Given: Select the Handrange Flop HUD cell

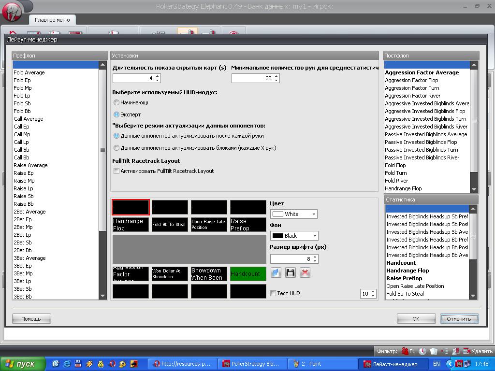Looking at the screenshot, I should pos(131,225).
